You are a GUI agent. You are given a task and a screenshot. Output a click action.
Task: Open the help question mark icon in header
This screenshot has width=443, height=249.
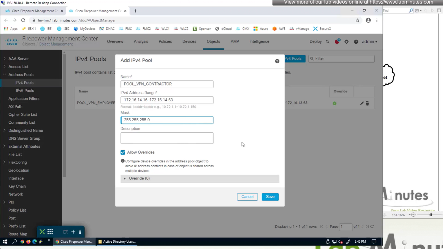point(356,42)
